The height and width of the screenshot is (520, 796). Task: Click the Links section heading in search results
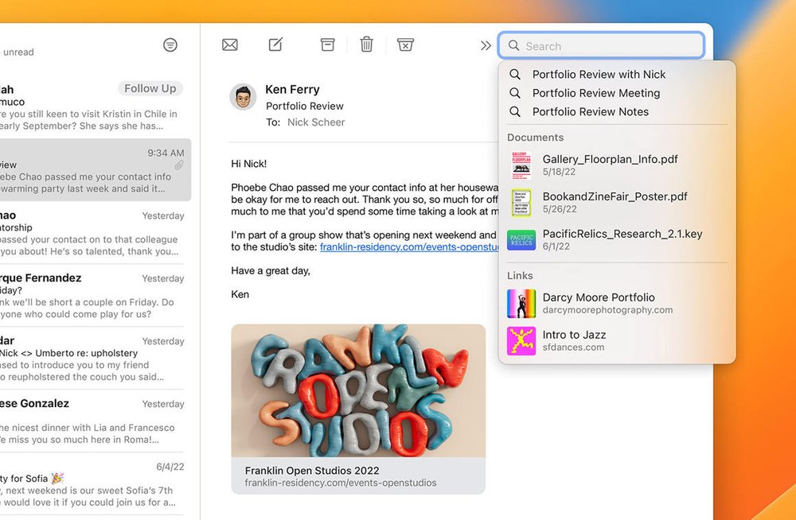[520, 275]
